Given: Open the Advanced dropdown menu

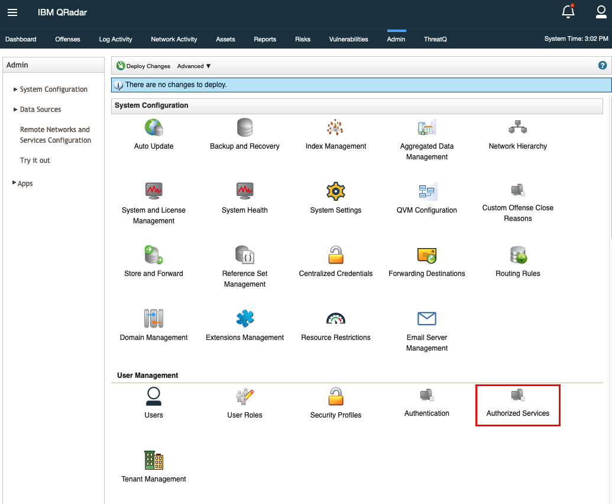Looking at the screenshot, I should point(193,66).
